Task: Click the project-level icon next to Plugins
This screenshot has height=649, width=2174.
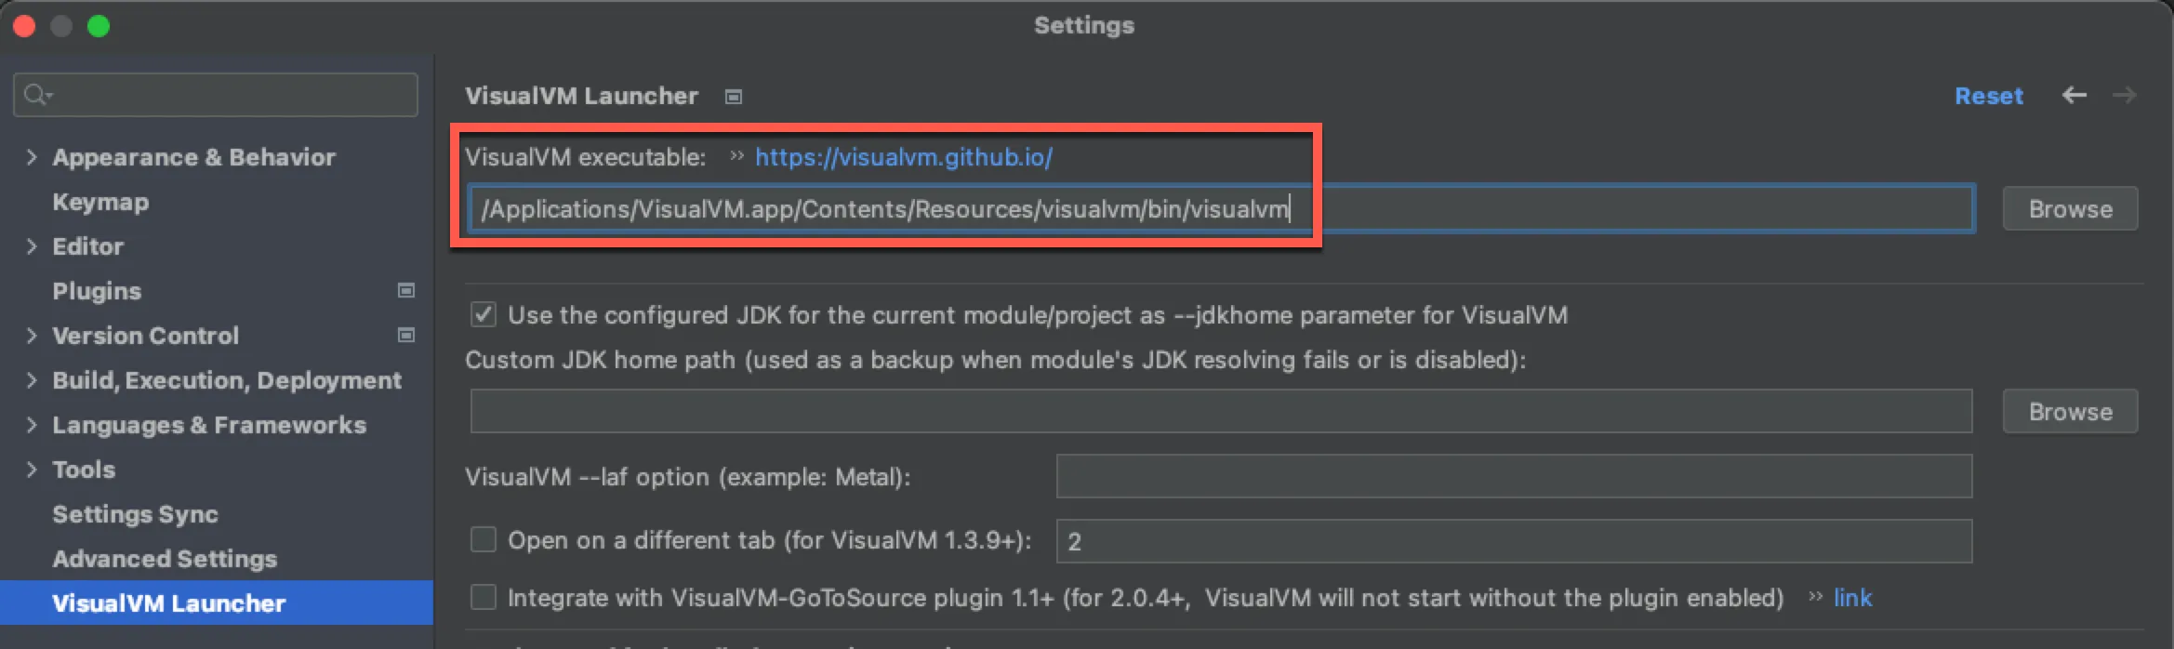Action: [406, 291]
